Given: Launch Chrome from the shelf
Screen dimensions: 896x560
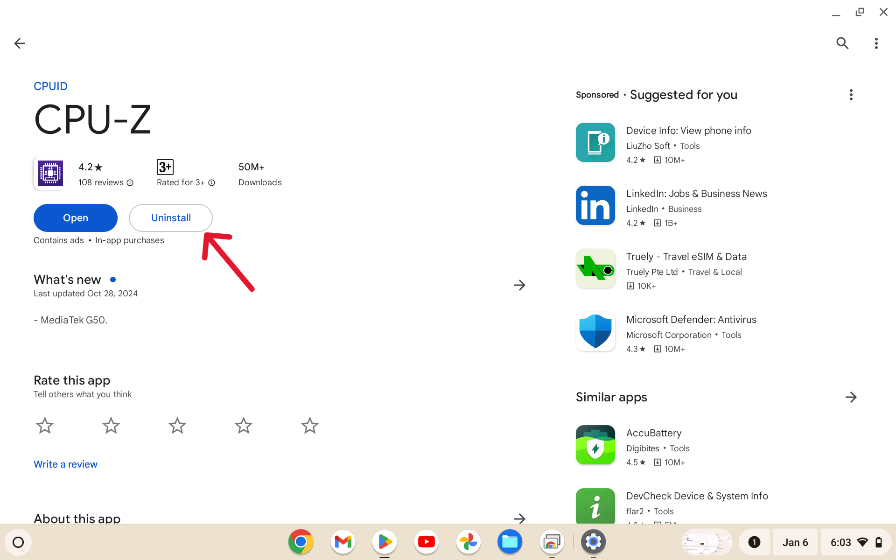Looking at the screenshot, I should 301,542.
